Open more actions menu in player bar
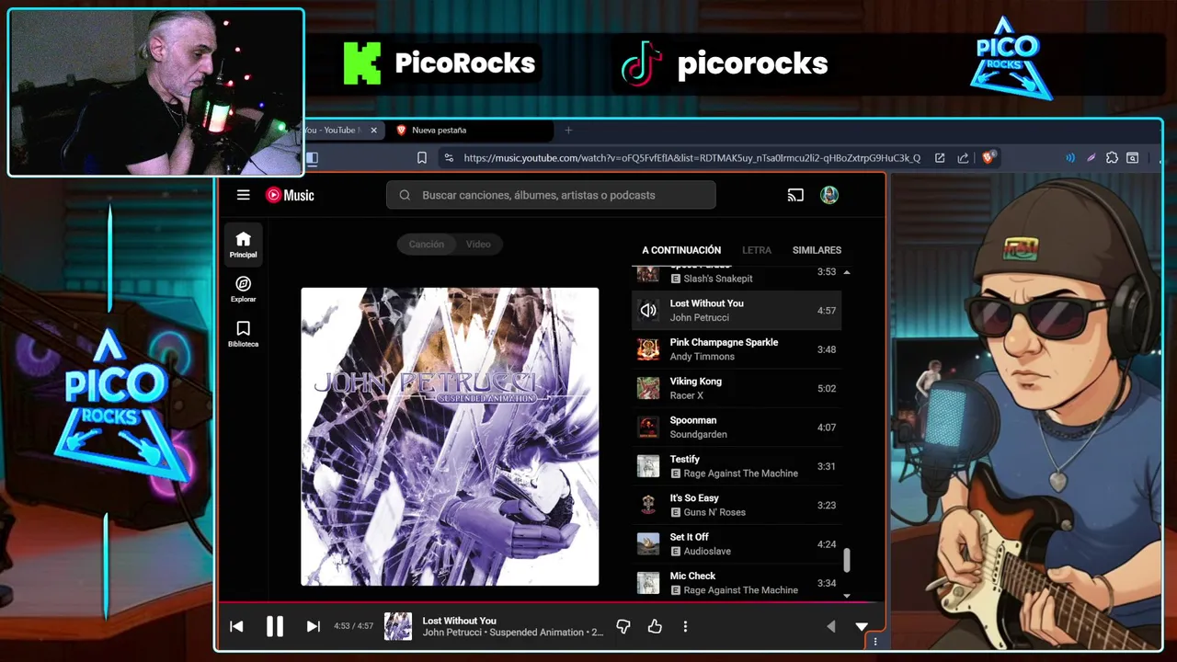Screen dimensions: 1177x662 [685, 626]
